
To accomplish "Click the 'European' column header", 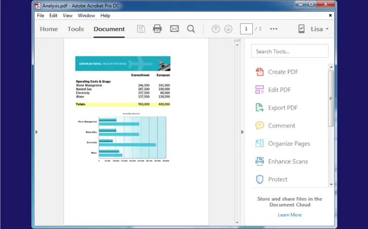I will pos(163,75).
